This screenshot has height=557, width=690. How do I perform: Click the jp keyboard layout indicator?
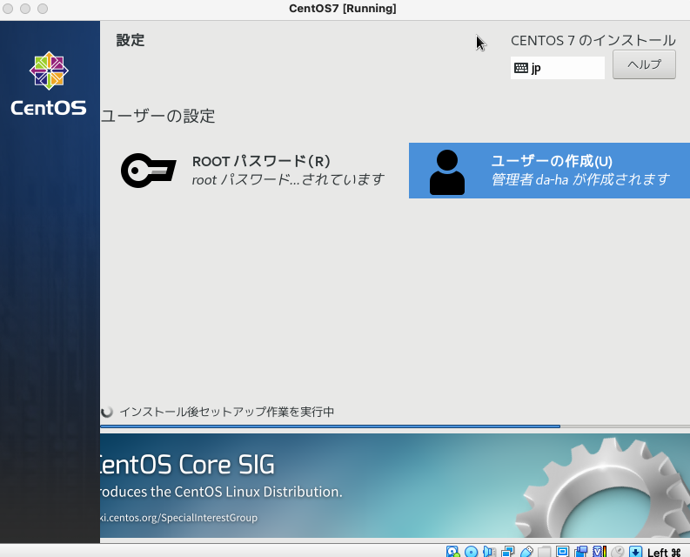(x=557, y=68)
